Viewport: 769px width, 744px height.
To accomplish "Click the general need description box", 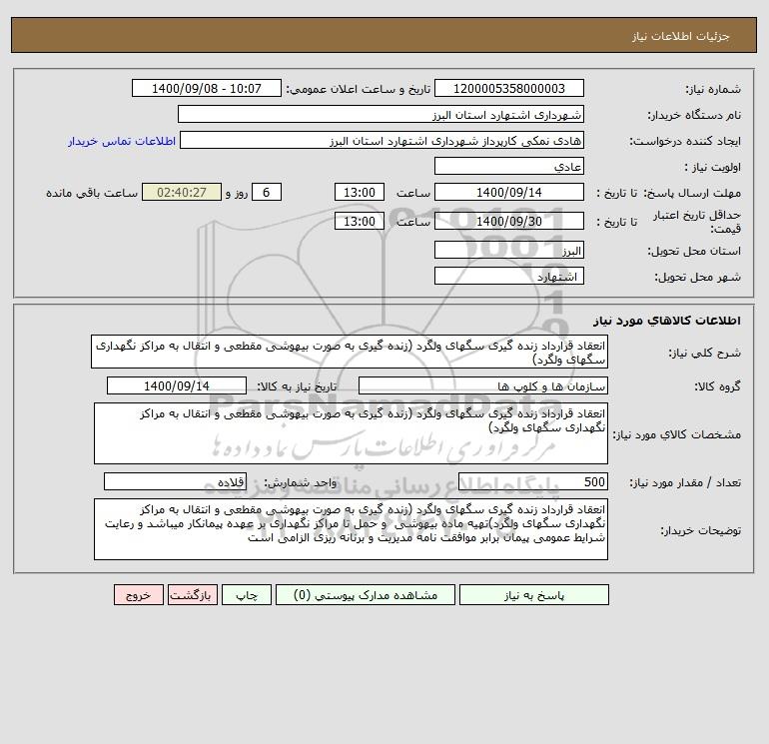I will point(350,352).
